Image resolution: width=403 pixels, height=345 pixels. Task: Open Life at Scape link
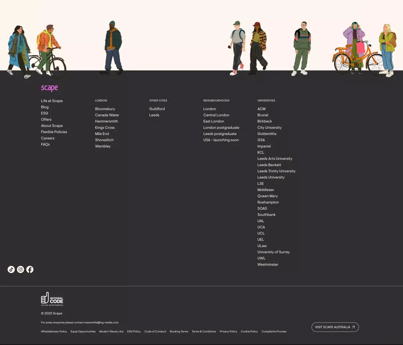click(x=52, y=101)
